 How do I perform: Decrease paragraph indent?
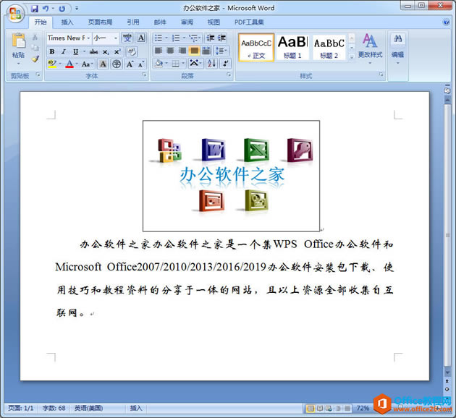point(210,38)
